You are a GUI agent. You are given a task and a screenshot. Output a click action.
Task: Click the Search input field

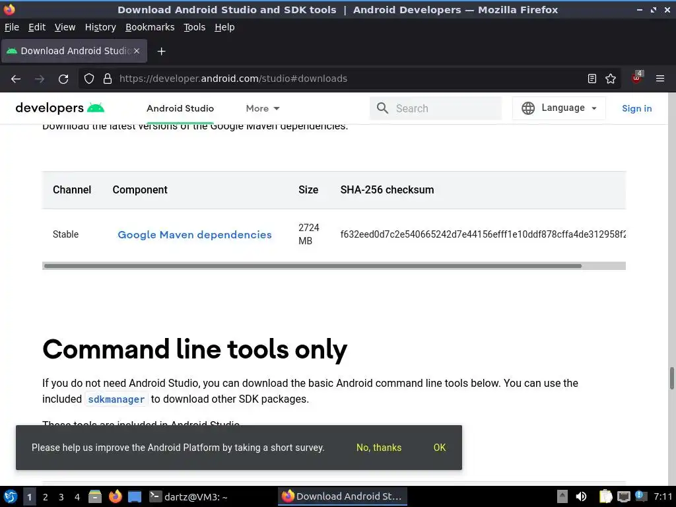[x=436, y=108]
